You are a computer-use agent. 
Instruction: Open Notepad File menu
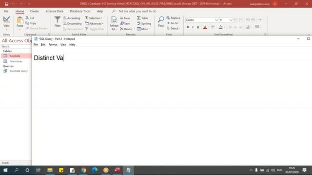pos(36,45)
